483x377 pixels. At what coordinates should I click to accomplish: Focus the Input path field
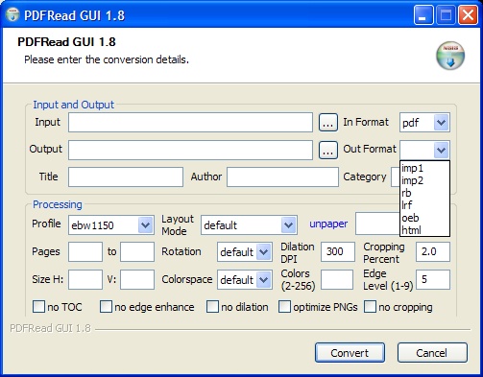click(190, 122)
